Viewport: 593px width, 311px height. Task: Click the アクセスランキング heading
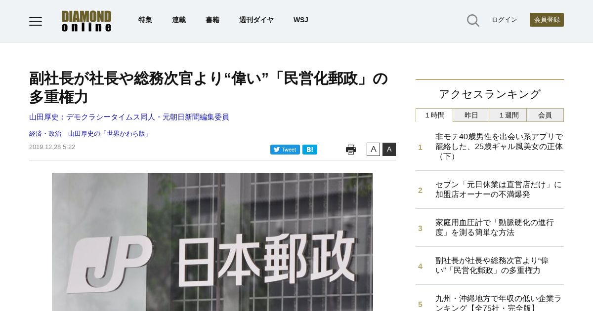[490, 94]
